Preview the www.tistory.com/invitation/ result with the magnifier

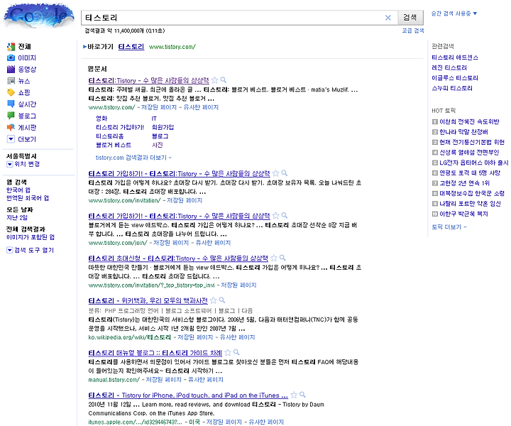(x=284, y=173)
